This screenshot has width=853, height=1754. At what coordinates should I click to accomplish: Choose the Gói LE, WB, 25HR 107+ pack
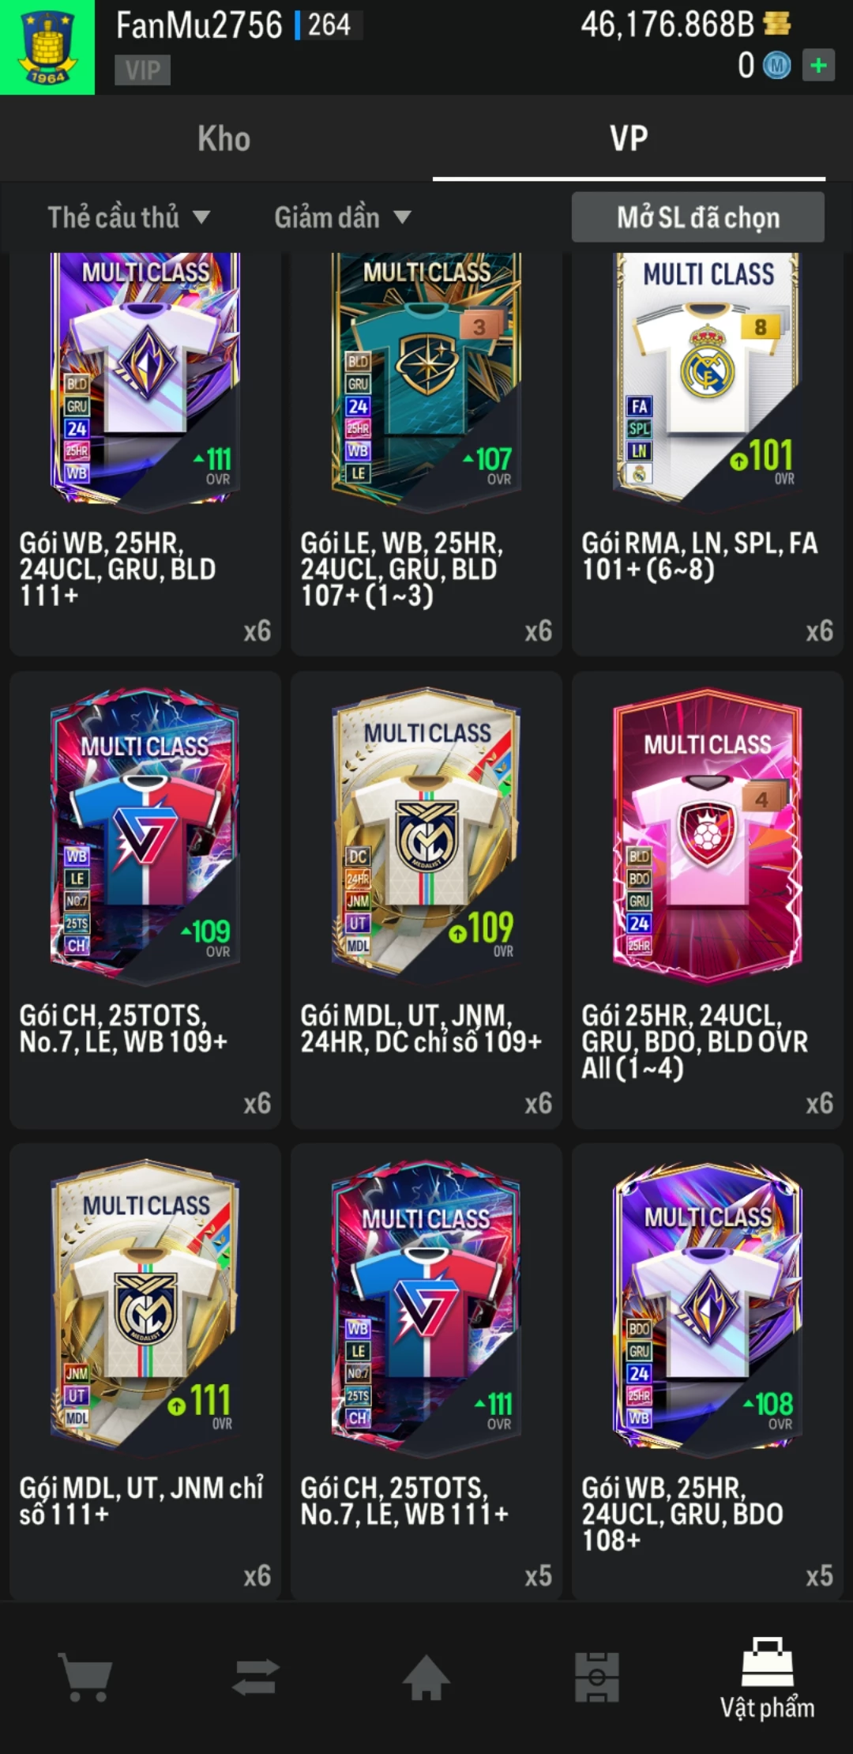(x=426, y=454)
